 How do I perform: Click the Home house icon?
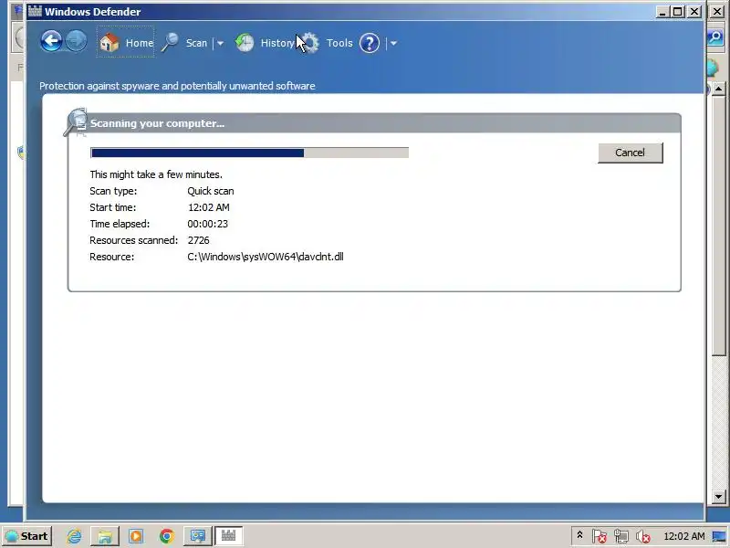pos(109,42)
